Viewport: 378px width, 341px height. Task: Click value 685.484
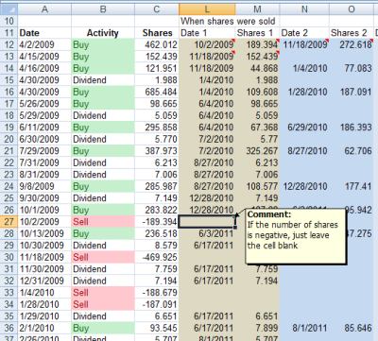click(x=157, y=92)
